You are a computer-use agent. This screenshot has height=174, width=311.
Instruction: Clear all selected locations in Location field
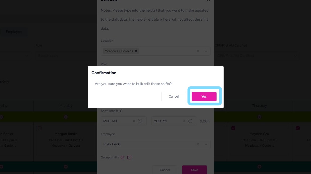click(198, 51)
